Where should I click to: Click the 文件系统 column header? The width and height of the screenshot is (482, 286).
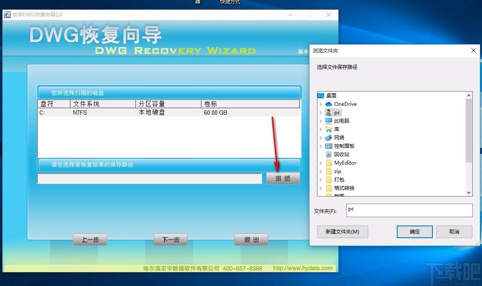[103, 104]
